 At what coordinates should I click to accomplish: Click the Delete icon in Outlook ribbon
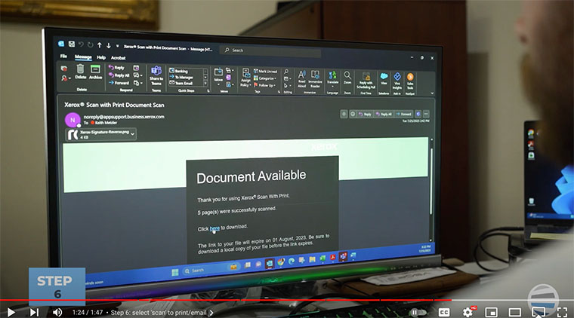pyautogui.click(x=80, y=69)
